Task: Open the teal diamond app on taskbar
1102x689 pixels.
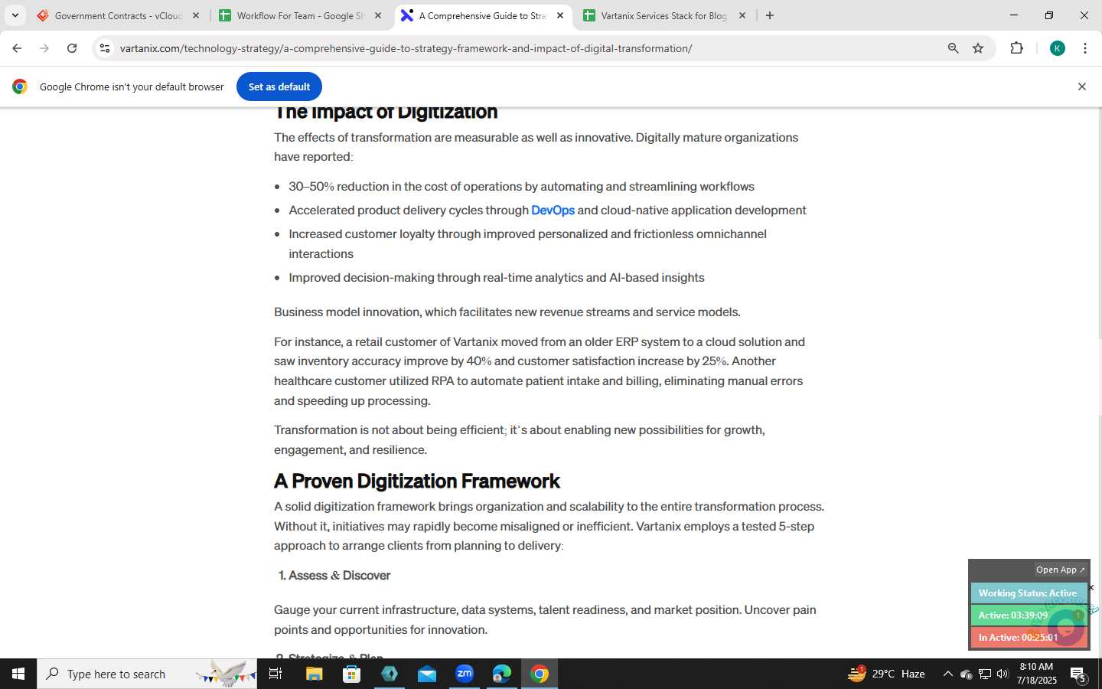Action: click(x=390, y=674)
